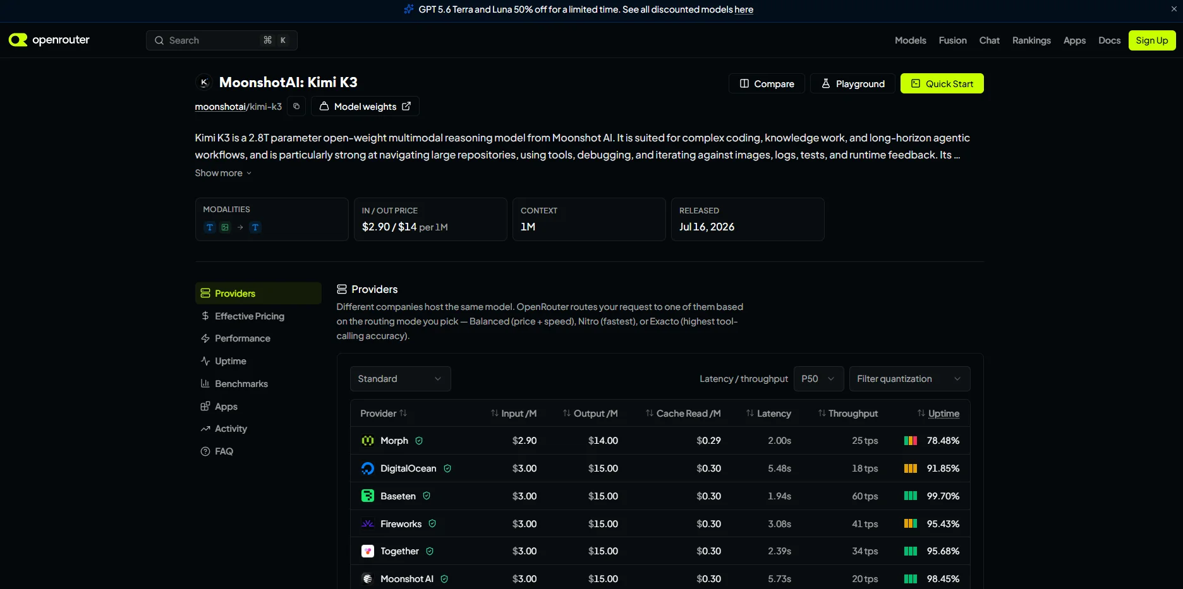Click Together's uptime status bars

pos(911,551)
